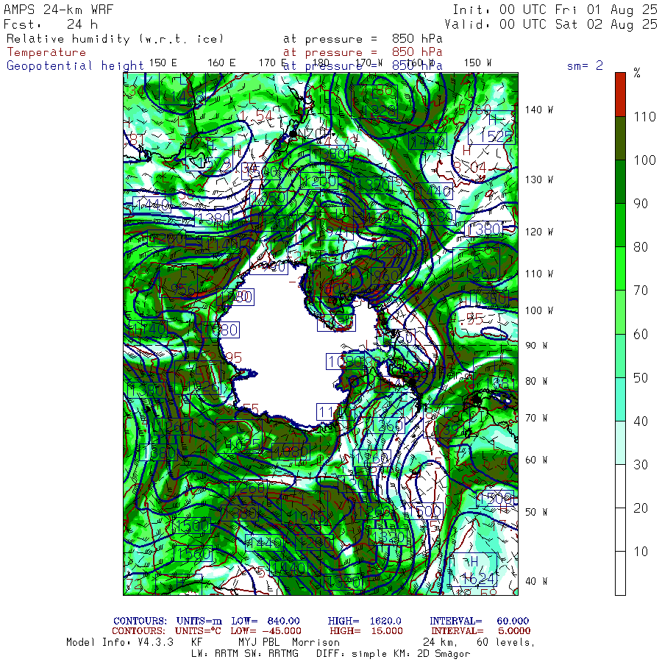Viewport: 662px width, 662px height.
Task: Click the '150 W' longitude label at top
Action: 477,63
